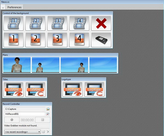Select video background clip 1
The height and width of the screenshot is (136, 164).
[x=13, y=23]
